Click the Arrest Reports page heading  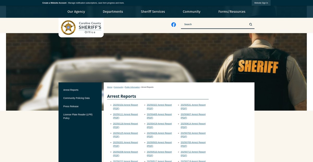pos(122,96)
